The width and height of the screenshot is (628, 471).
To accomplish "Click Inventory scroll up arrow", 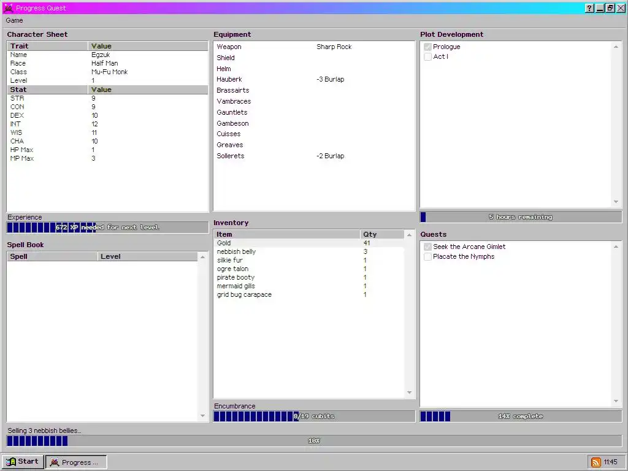I will tap(409, 235).
